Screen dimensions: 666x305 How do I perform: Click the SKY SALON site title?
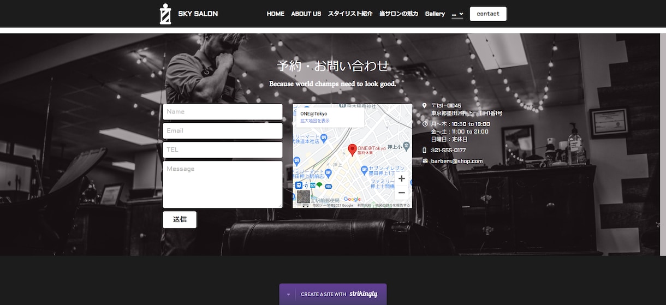pyautogui.click(x=198, y=14)
